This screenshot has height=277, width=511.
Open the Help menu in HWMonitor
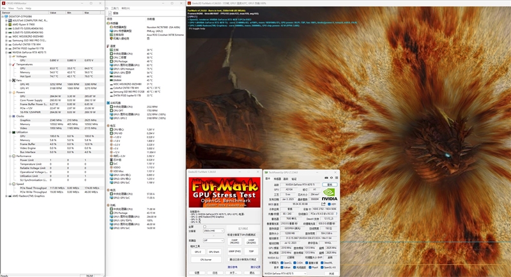(x=28, y=8)
